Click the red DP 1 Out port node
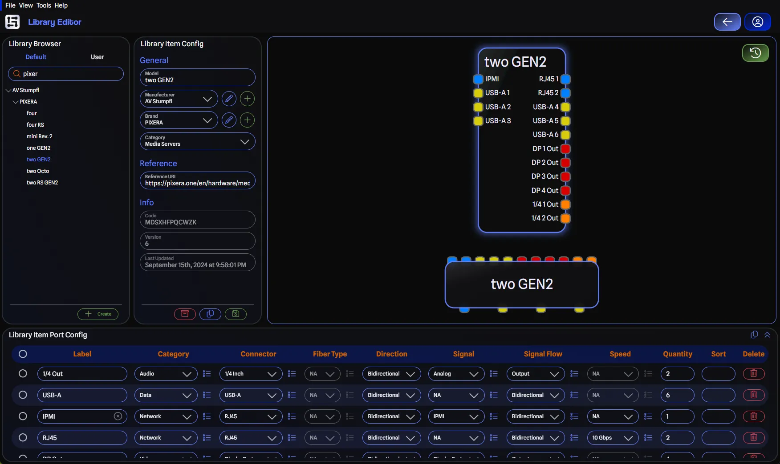Screen dimensions: 780x464 coord(565,149)
